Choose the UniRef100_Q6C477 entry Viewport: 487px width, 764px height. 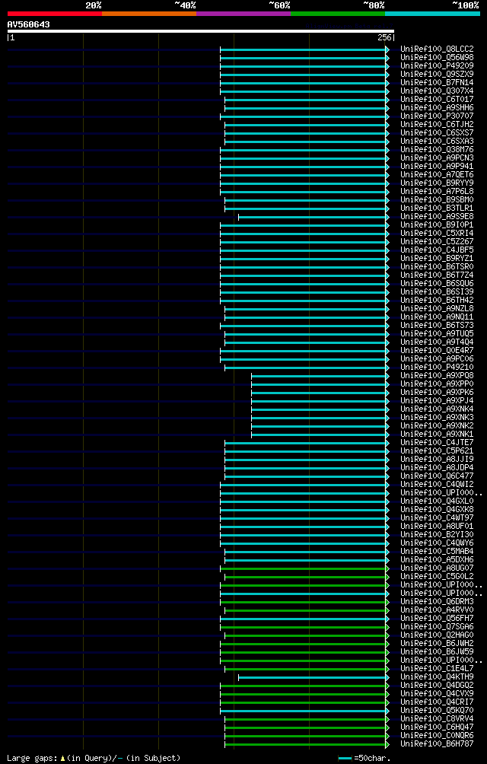tap(437, 476)
